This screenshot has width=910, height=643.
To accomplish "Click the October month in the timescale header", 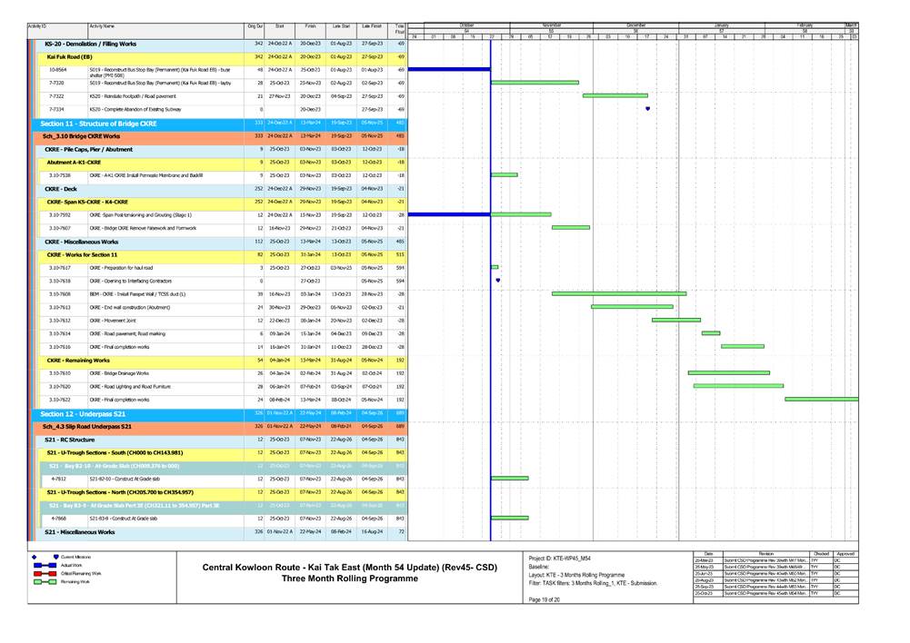I will [466, 25].
